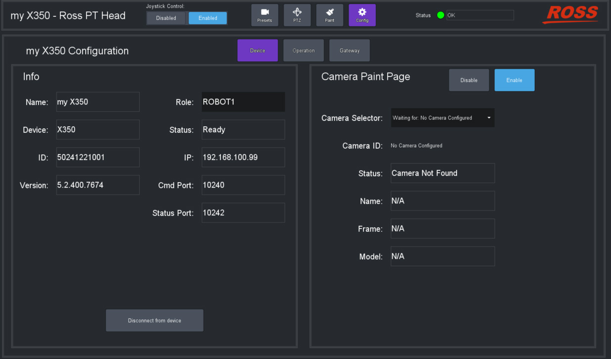Expand the Camera Selector dropdown

(442, 118)
